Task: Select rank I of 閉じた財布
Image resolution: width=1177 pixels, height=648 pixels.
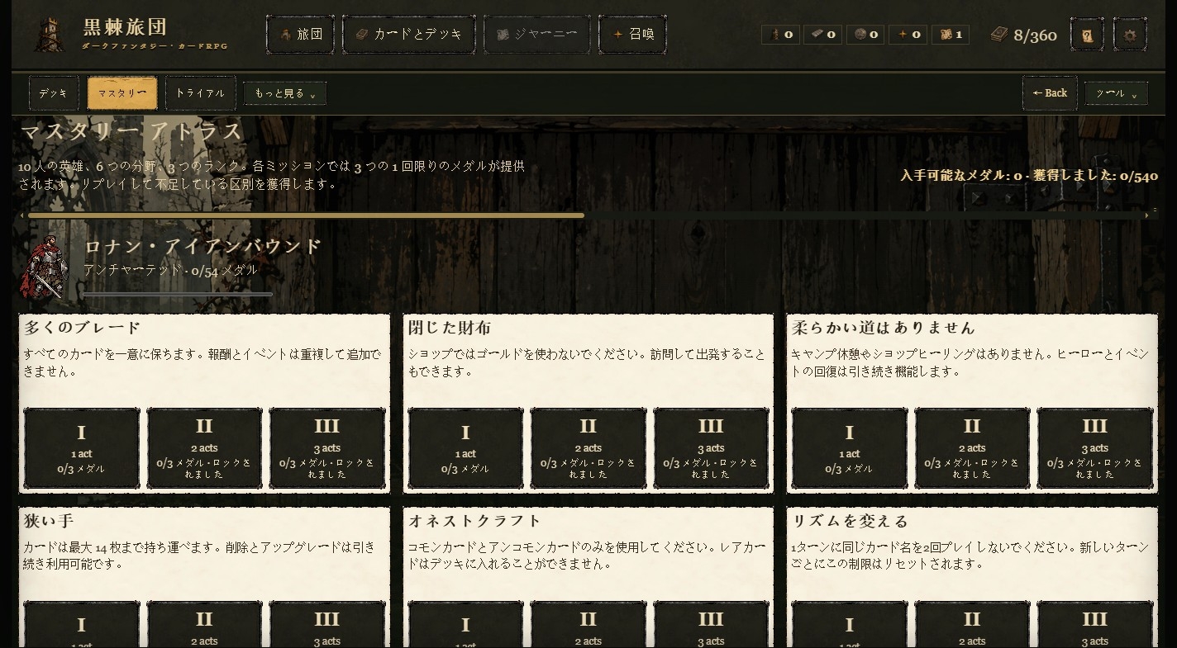Action: [x=465, y=448]
